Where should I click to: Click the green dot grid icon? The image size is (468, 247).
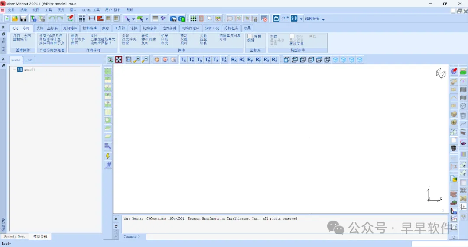coord(193,19)
